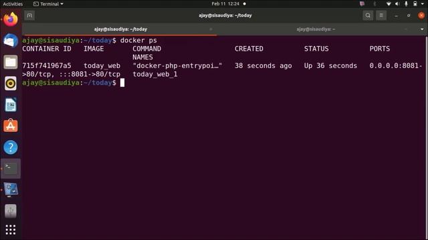Image resolution: width=428 pixels, height=240 pixels.
Task: Close the ajay@sisaudiya: ~/today tab
Action: tap(211, 29)
